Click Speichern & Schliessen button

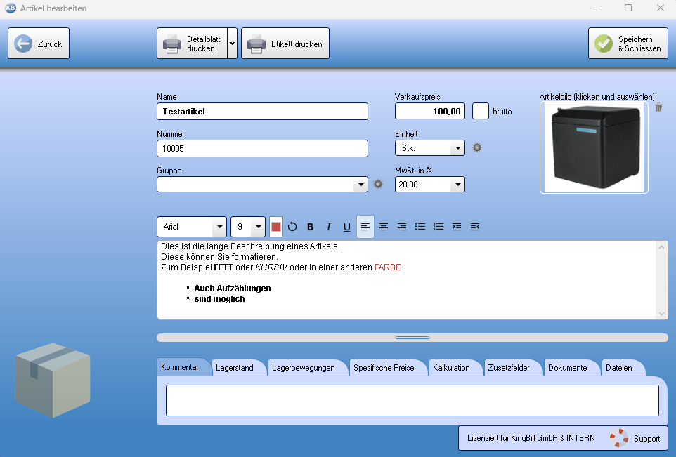628,44
